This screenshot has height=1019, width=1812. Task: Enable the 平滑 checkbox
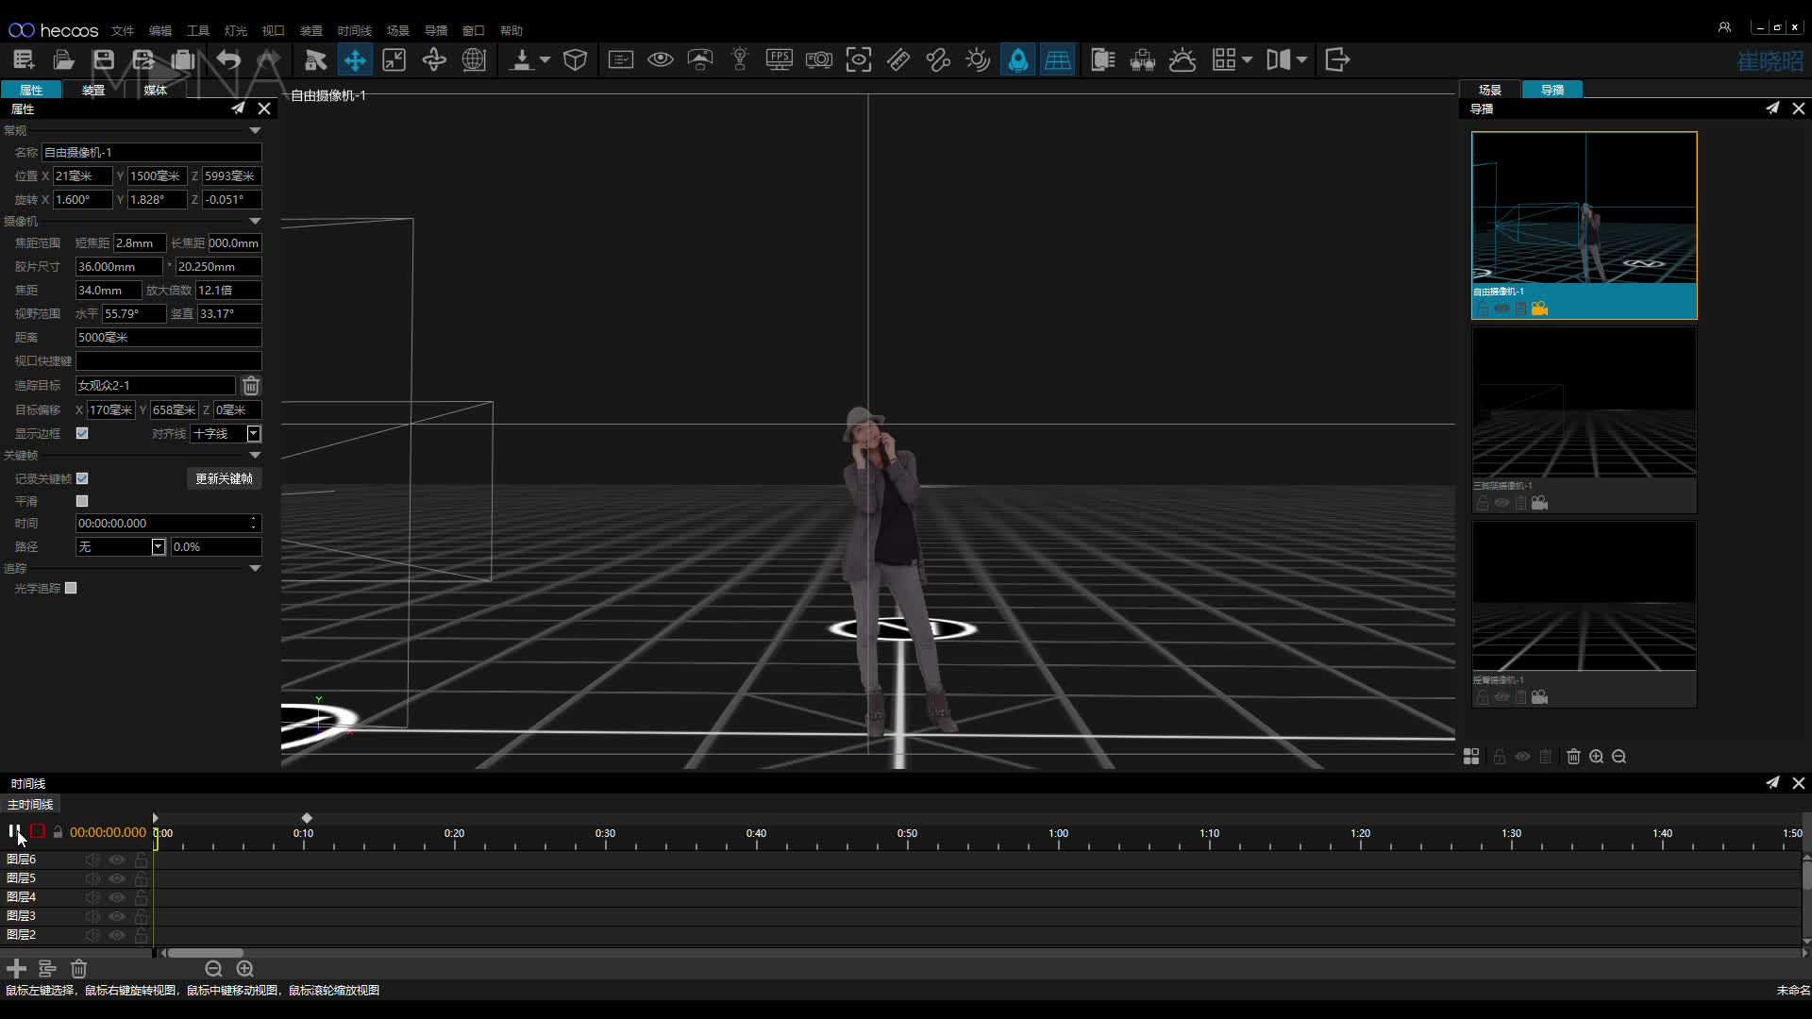point(82,501)
